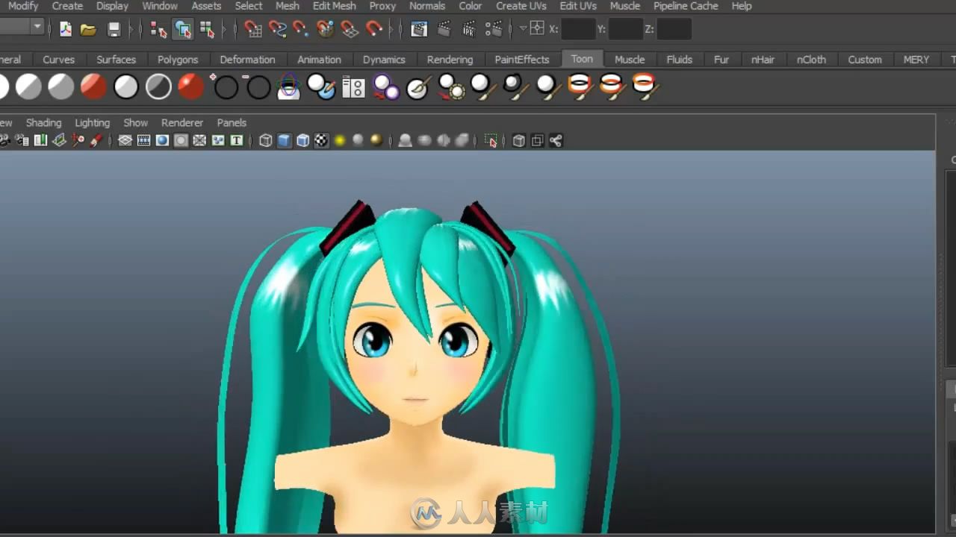Switch to the Polygons shelf tab
Screen dimensions: 956x537
(x=178, y=60)
